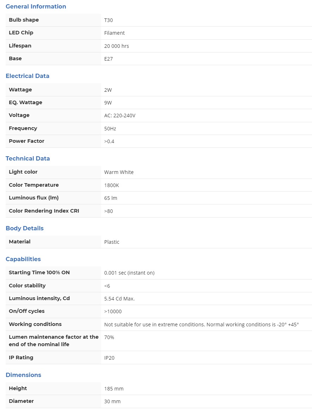
Task: Select the IP20 rating value
Action: (x=109, y=358)
